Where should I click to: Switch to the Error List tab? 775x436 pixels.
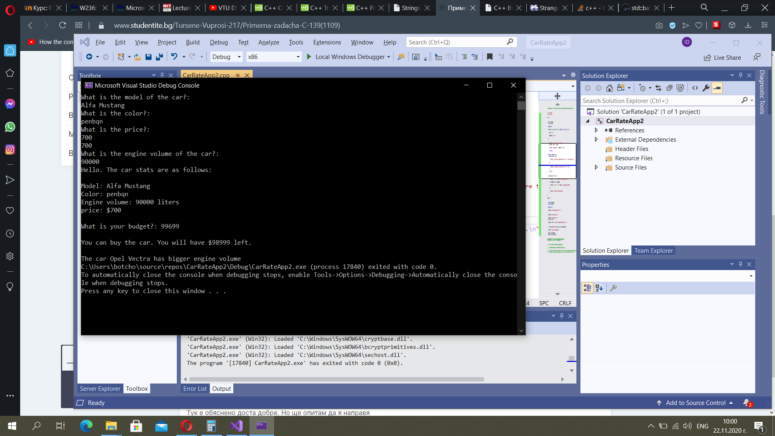195,389
